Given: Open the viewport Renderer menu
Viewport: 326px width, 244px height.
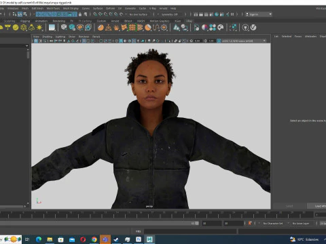Looking at the screenshot, I should [x=84, y=37].
